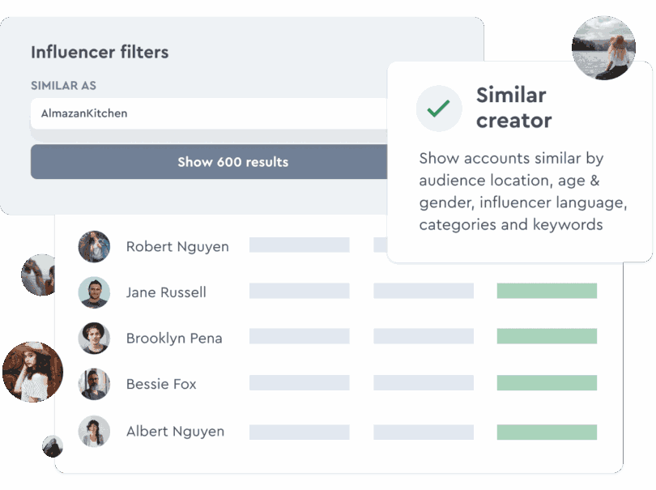The image size is (656, 490).
Task: Select the small round photo at bottom left
Action: 53,446
